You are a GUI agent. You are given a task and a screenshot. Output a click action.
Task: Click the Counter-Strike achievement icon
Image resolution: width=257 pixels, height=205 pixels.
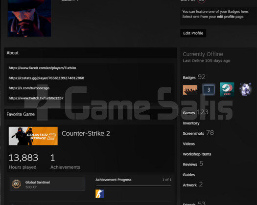coord(100,194)
